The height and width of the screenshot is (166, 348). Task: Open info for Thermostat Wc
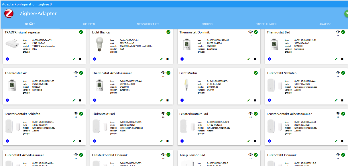point(7,100)
